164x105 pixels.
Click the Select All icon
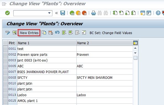[x=64, y=33]
